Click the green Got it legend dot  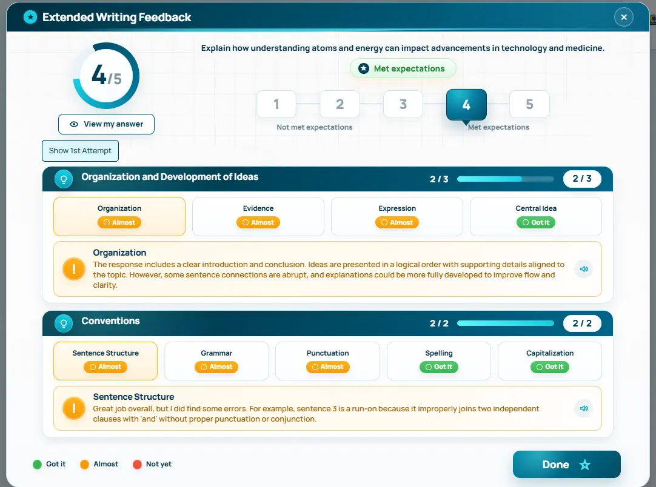tap(37, 465)
